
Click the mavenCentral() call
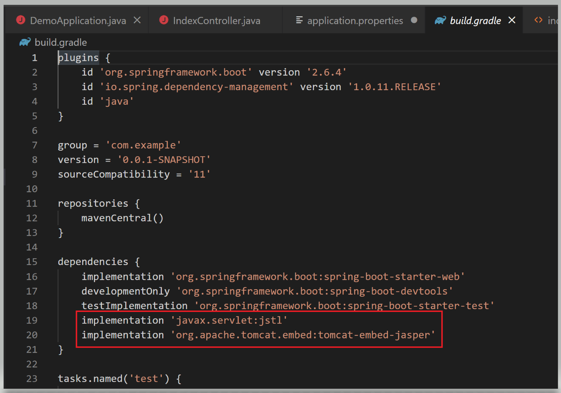point(122,218)
